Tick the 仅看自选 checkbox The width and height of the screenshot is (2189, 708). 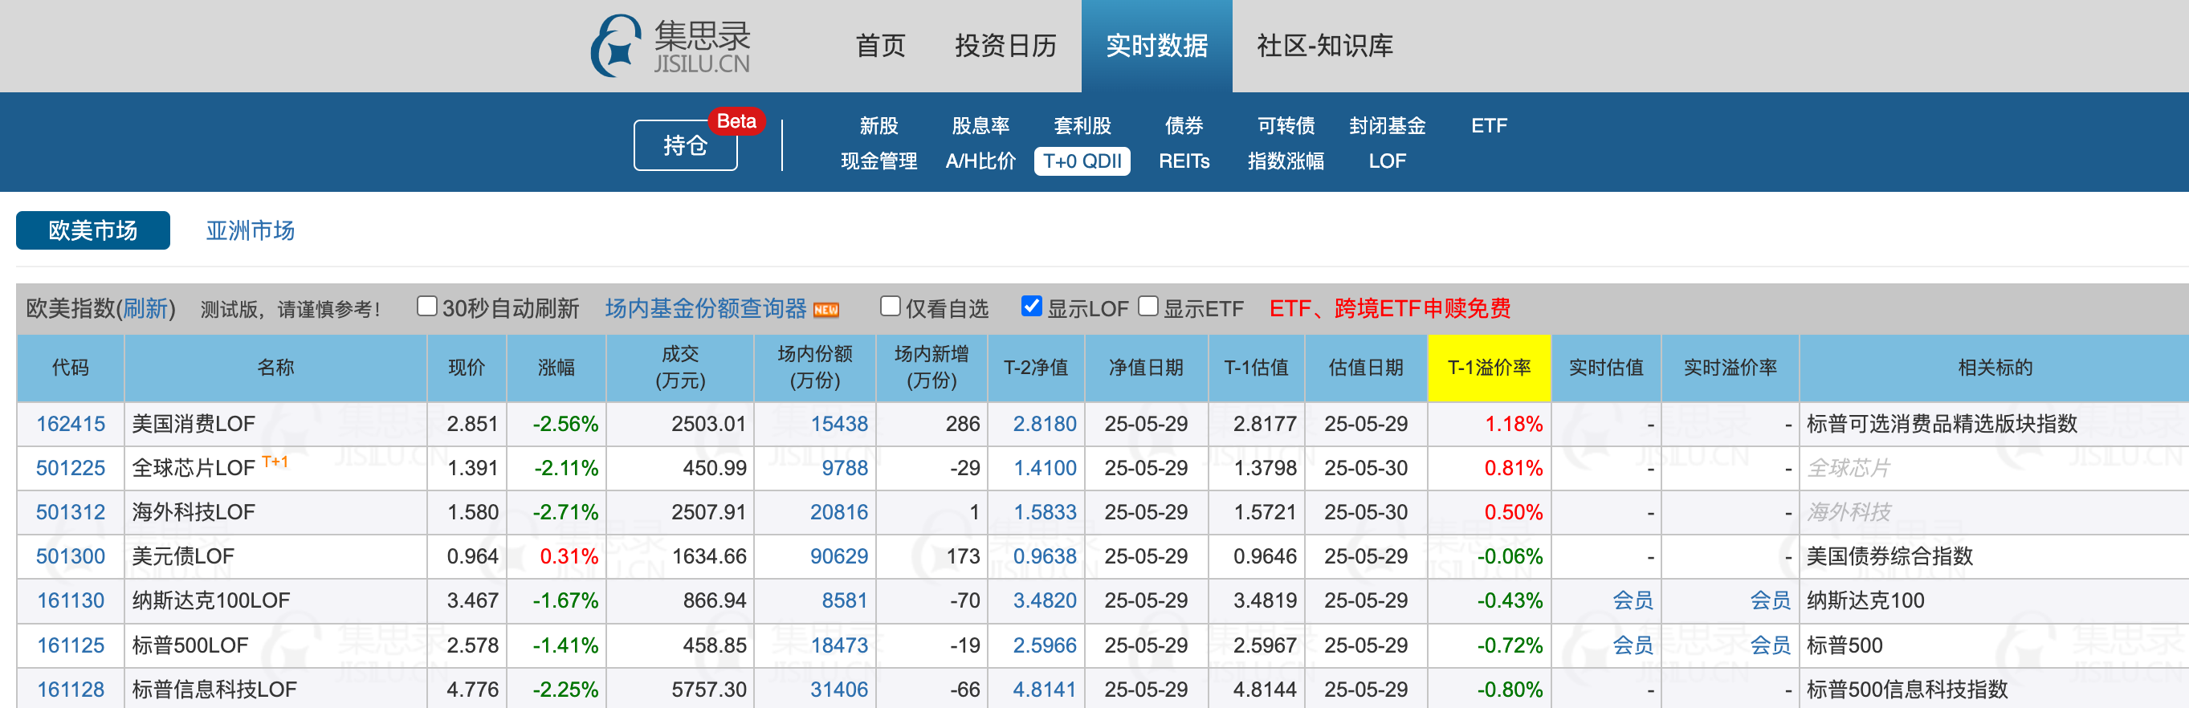pos(890,306)
